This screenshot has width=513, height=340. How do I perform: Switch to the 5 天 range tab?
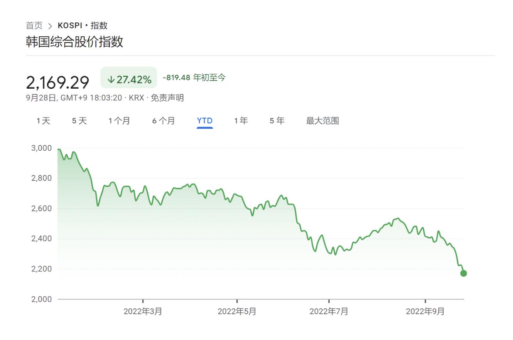(x=79, y=121)
